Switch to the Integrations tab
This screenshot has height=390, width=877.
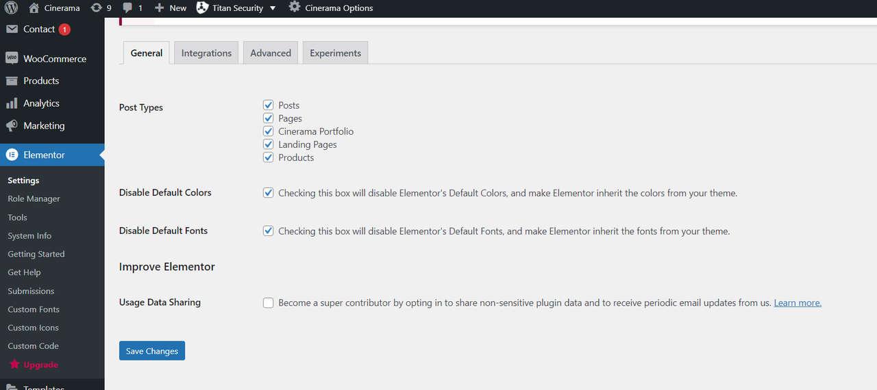click(x=206, y=53)
